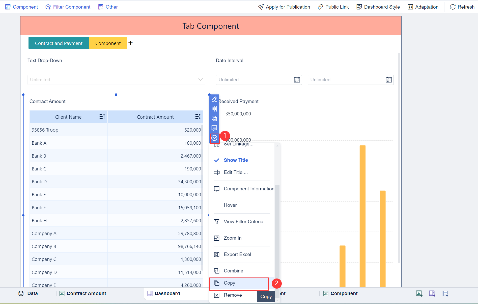Open the Filter Component menu
Viewport: 478px width, 304px height.
pyautogui.click(x=68, y=7)
